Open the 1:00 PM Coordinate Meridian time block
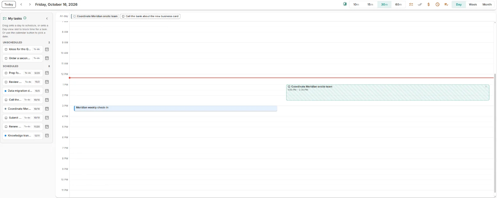This screenshot has height=198, width=497. tap(388, 92)
